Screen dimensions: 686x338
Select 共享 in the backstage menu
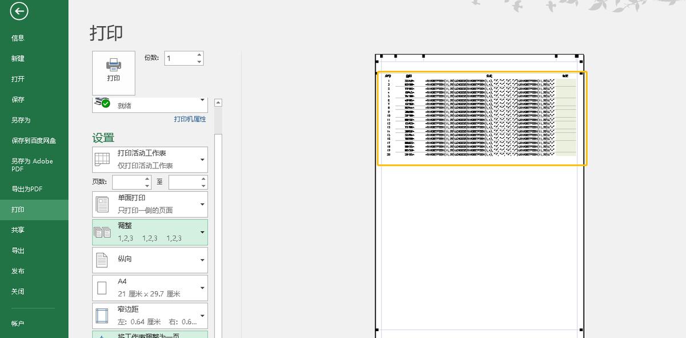point(34,230)
